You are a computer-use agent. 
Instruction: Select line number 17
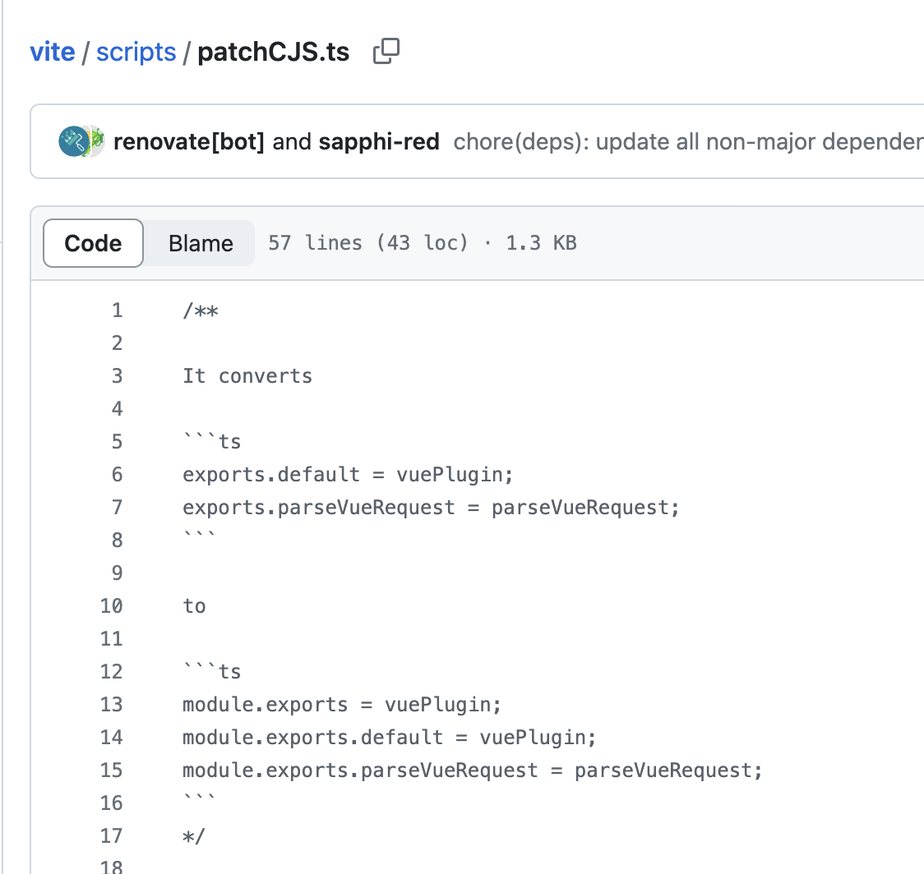[112, 836]
